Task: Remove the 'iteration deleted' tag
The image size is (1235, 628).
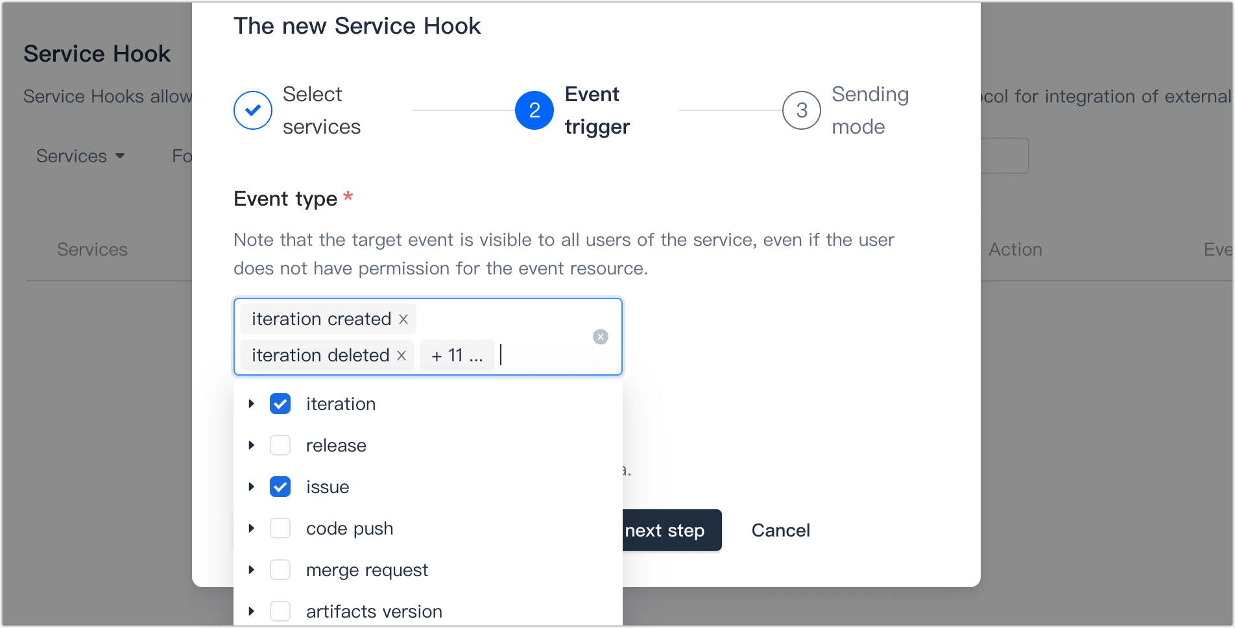Action: pos(402,356)
